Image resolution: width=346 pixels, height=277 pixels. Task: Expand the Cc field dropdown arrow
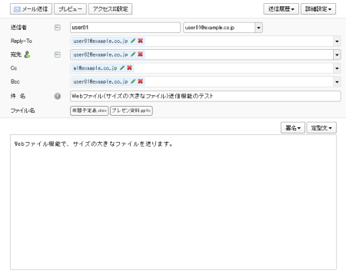click(x=337, y=68)
